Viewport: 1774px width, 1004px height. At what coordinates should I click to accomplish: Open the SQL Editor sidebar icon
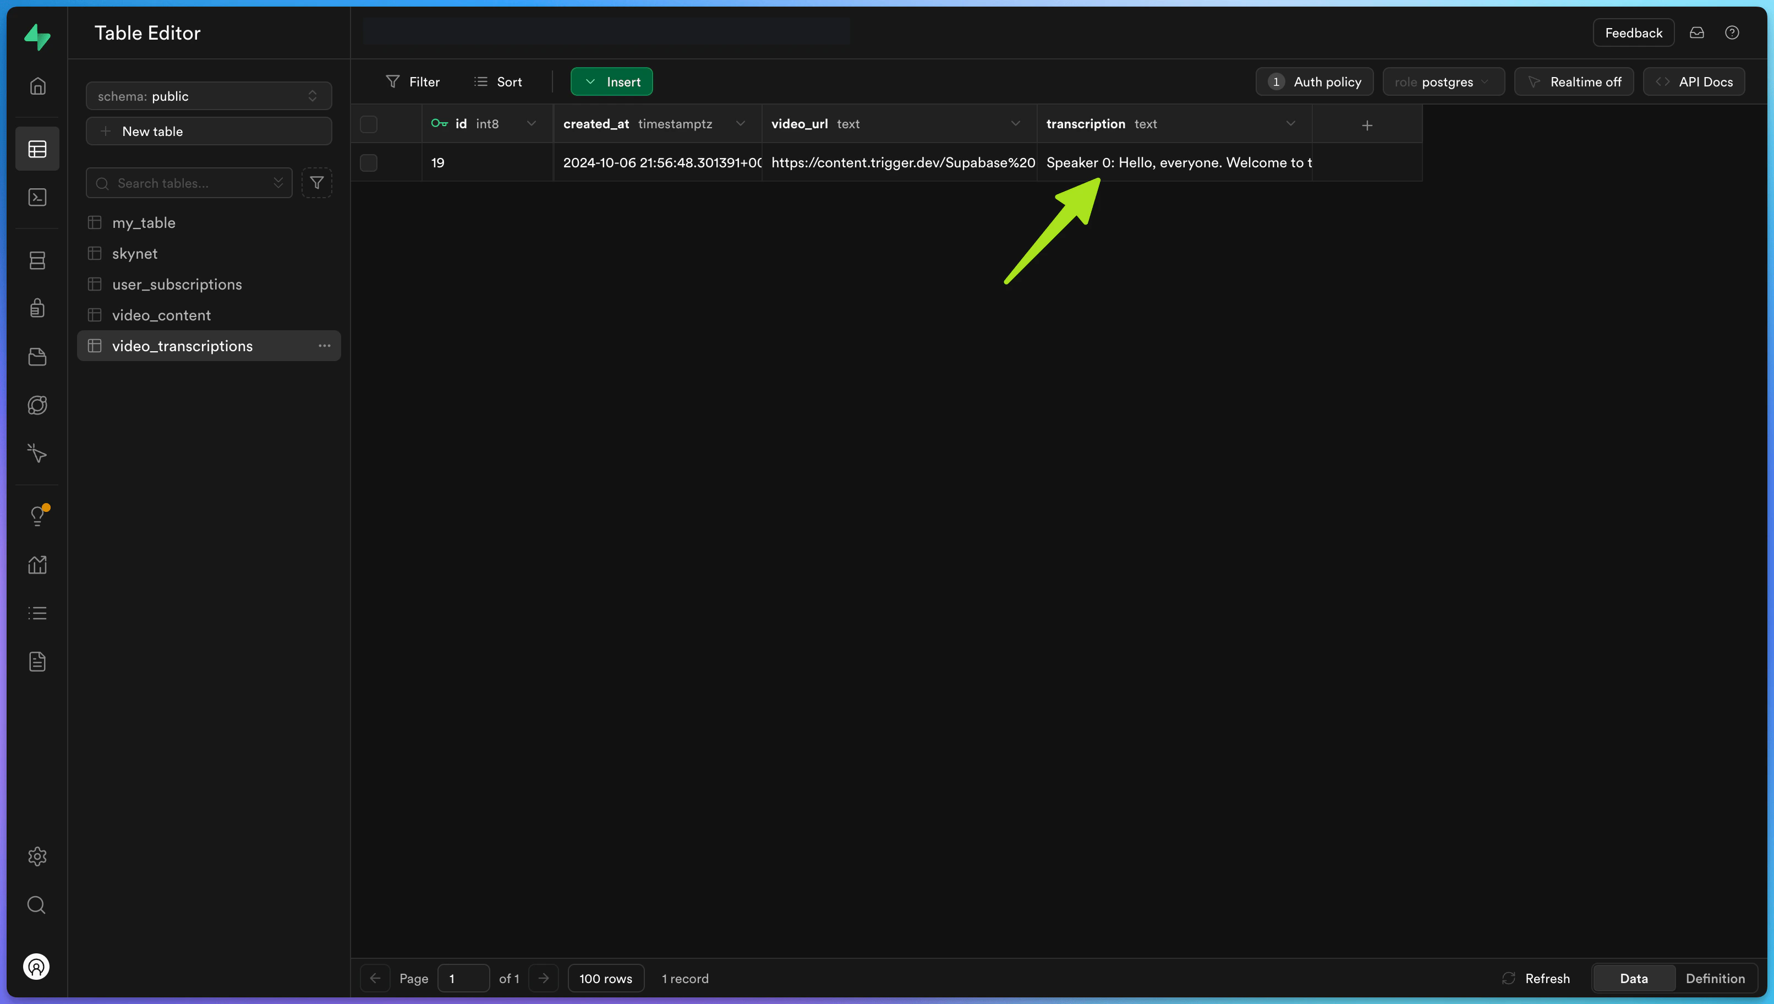[37, 198]
